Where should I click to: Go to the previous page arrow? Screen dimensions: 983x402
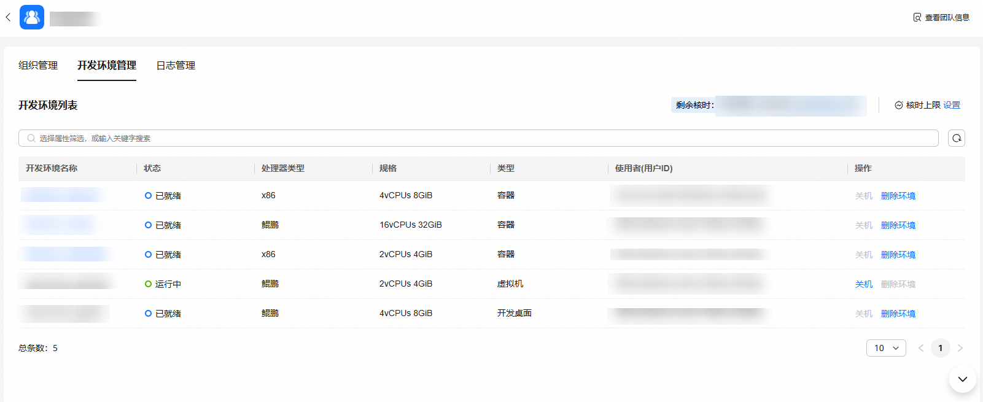coord(921,348)
